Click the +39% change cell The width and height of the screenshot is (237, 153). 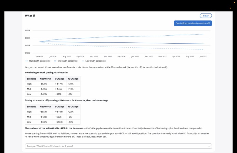tap(73, 84)
